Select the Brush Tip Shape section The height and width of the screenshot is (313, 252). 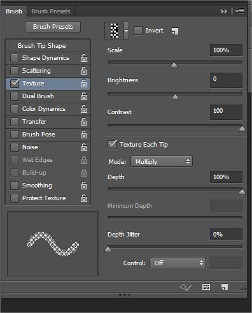click(41, 45)
